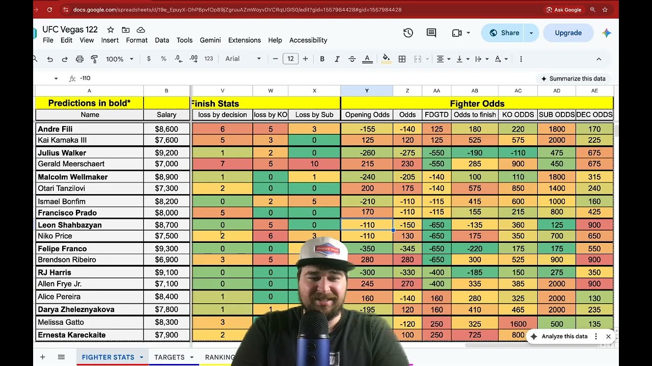Open the Arial font dropdown
This screenshot has height=366, width=652.
click(243, 59)
